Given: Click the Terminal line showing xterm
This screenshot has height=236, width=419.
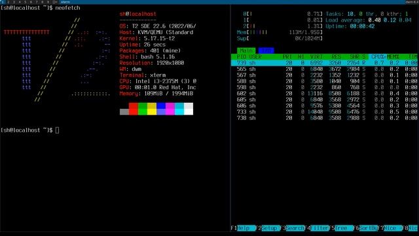Looking at the screenshot, I should click(x=143, y=75).
